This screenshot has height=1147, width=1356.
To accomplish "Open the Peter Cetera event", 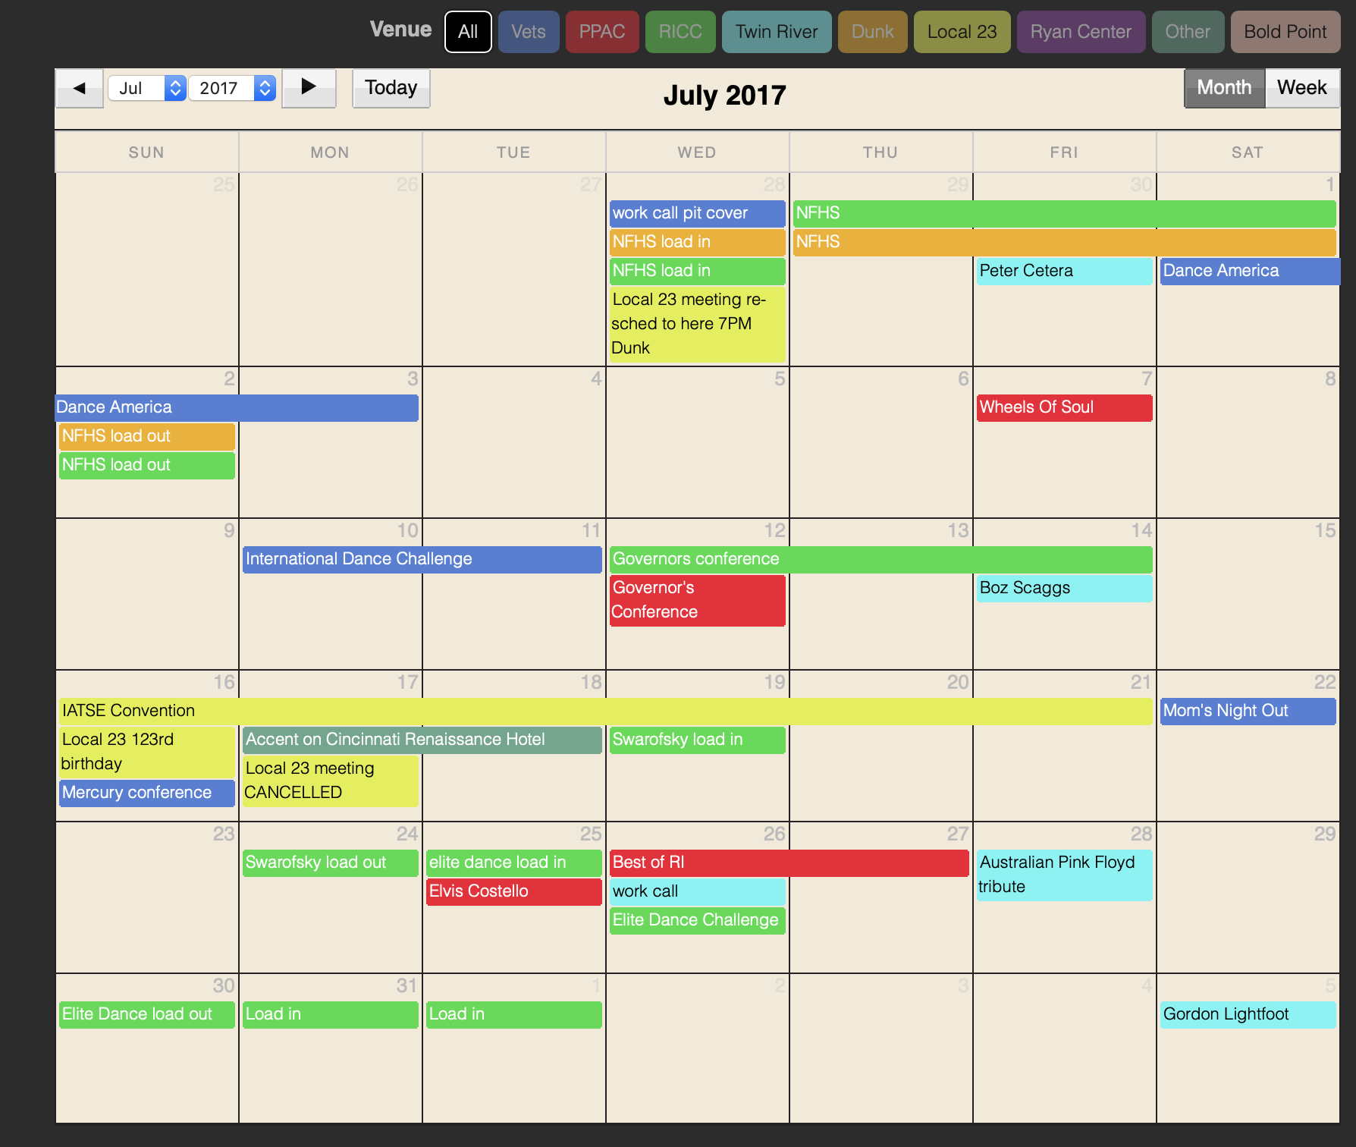I will click(x=1063, y=271).
